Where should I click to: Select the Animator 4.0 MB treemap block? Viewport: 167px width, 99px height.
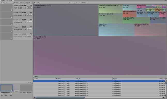[142, 14]
